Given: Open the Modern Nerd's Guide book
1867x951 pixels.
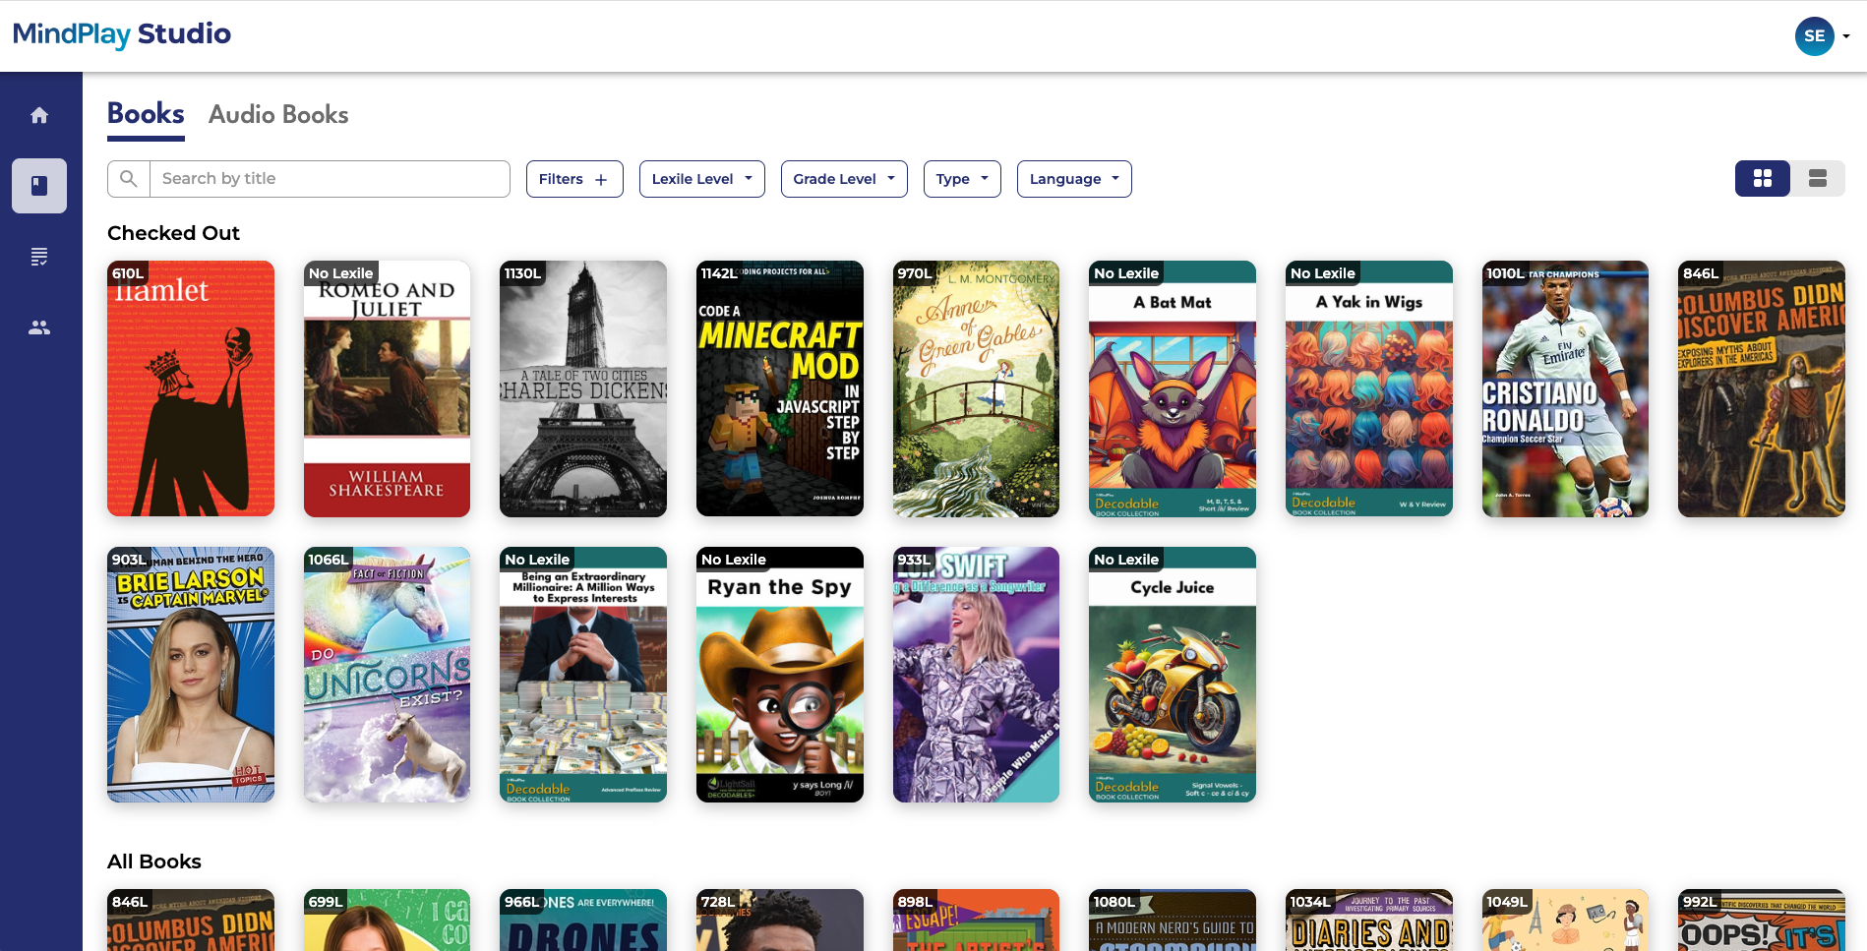Looking at the screenshot, I should pyautogui.click(x=1173, y=921).
